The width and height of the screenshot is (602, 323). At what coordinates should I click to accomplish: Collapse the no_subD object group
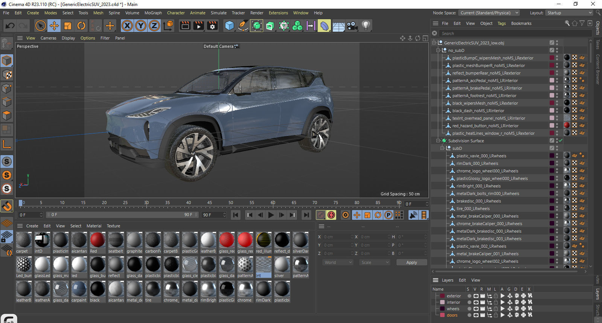coord(438,50)
